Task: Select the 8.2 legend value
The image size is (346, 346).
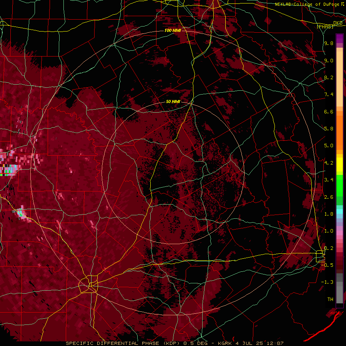Action: click(x=329, y=77)
